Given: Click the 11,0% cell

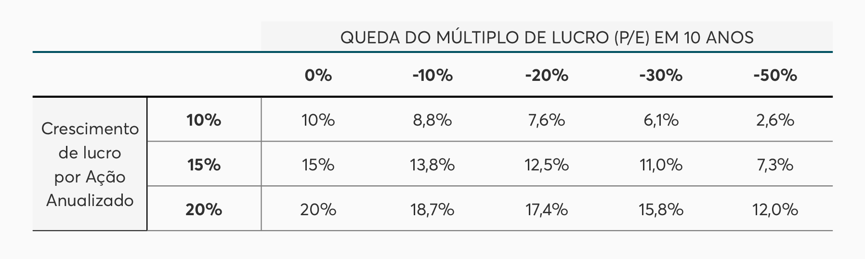Looking at the screenshot, I should (x=661, y=165).
